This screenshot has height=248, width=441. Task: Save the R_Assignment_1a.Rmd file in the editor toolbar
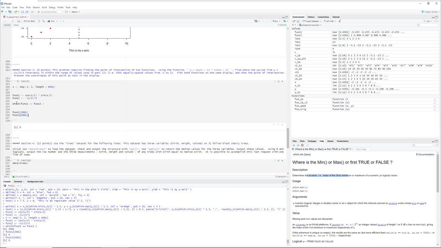[19, 21]
